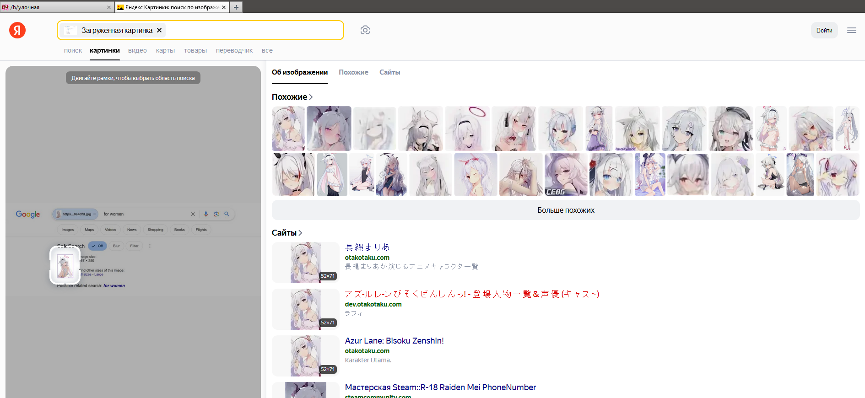Open a new browser tab
Viewport: 865px width, 398px height.
236,7
